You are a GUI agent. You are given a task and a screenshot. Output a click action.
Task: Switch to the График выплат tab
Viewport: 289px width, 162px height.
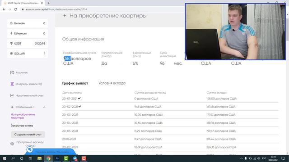pos(75,83)
